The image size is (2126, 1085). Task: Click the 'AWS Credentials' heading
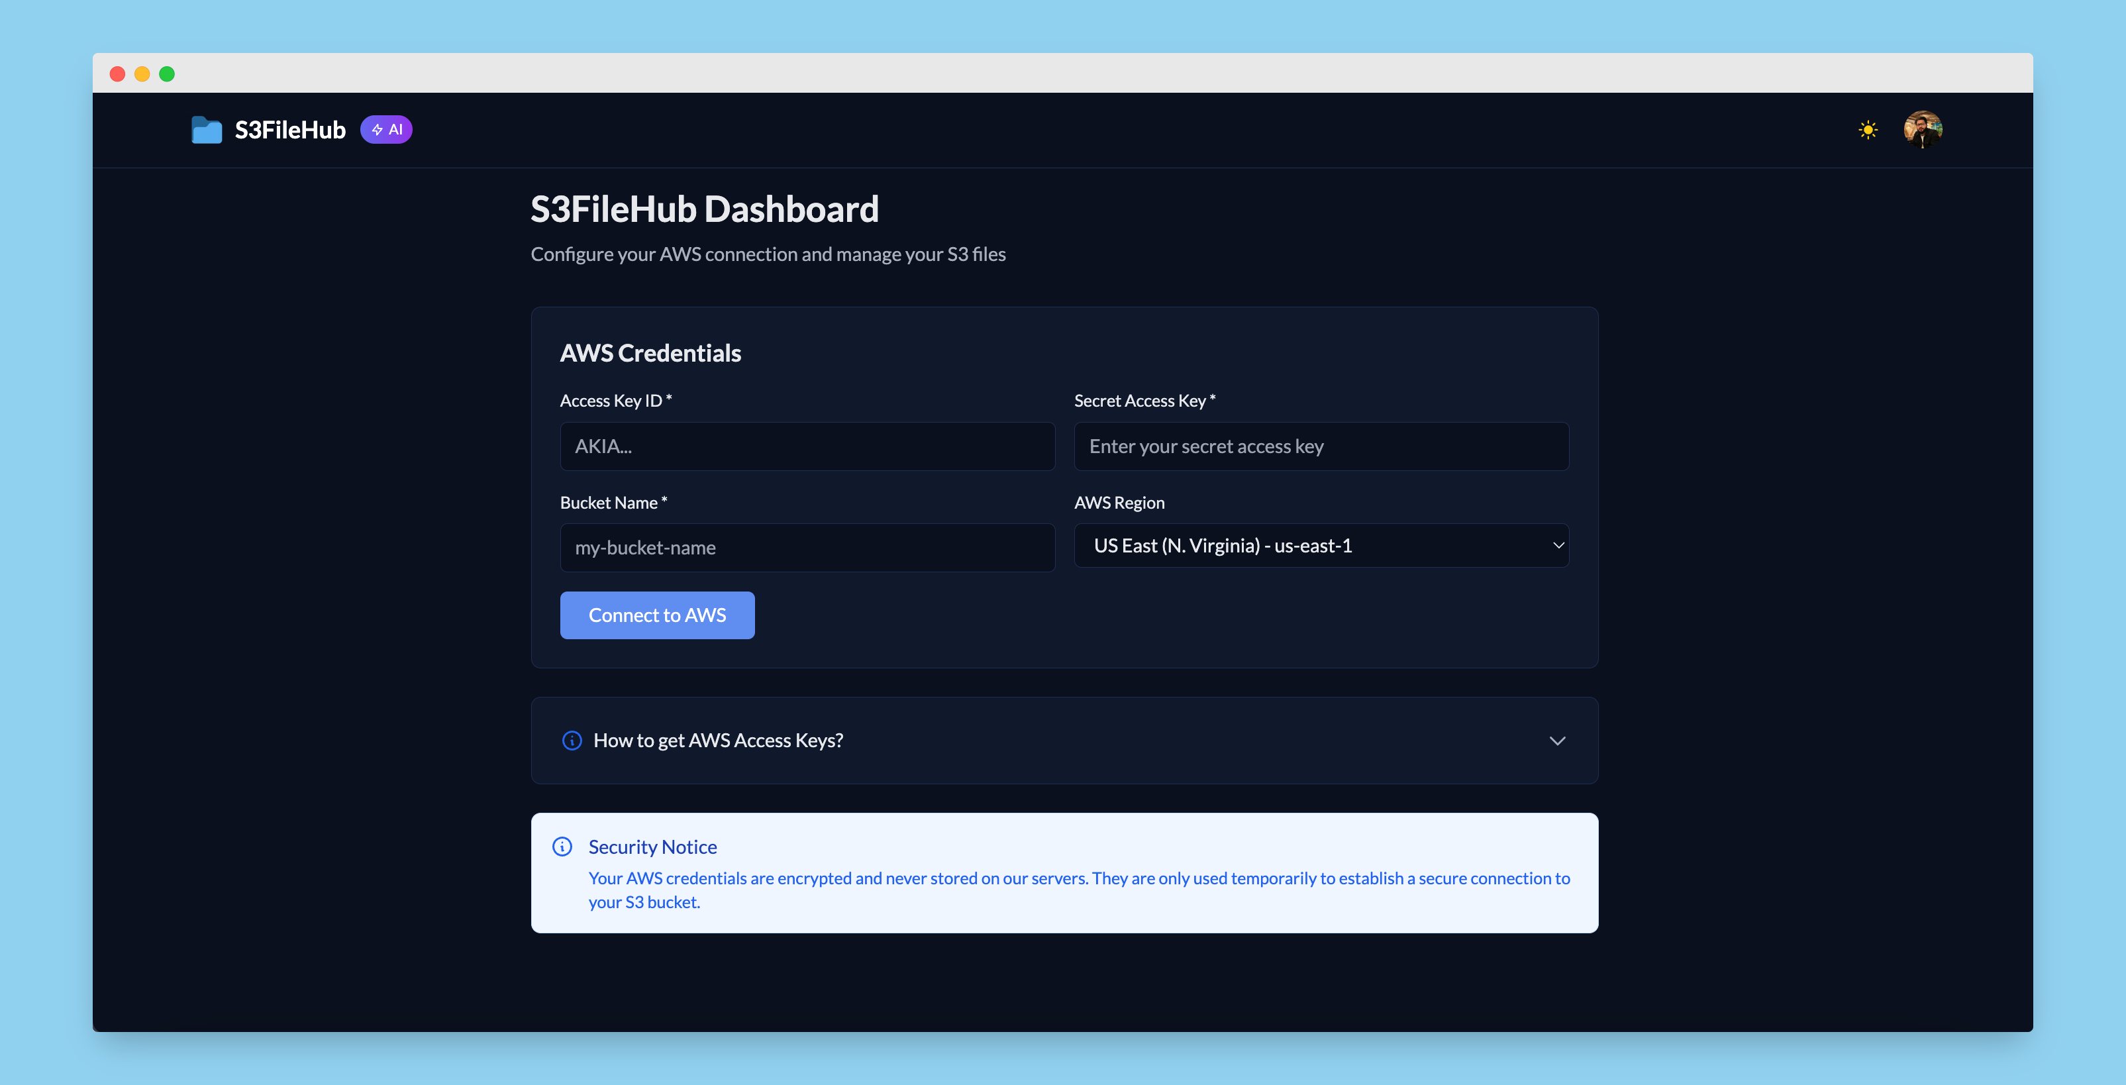pos(650,354)
